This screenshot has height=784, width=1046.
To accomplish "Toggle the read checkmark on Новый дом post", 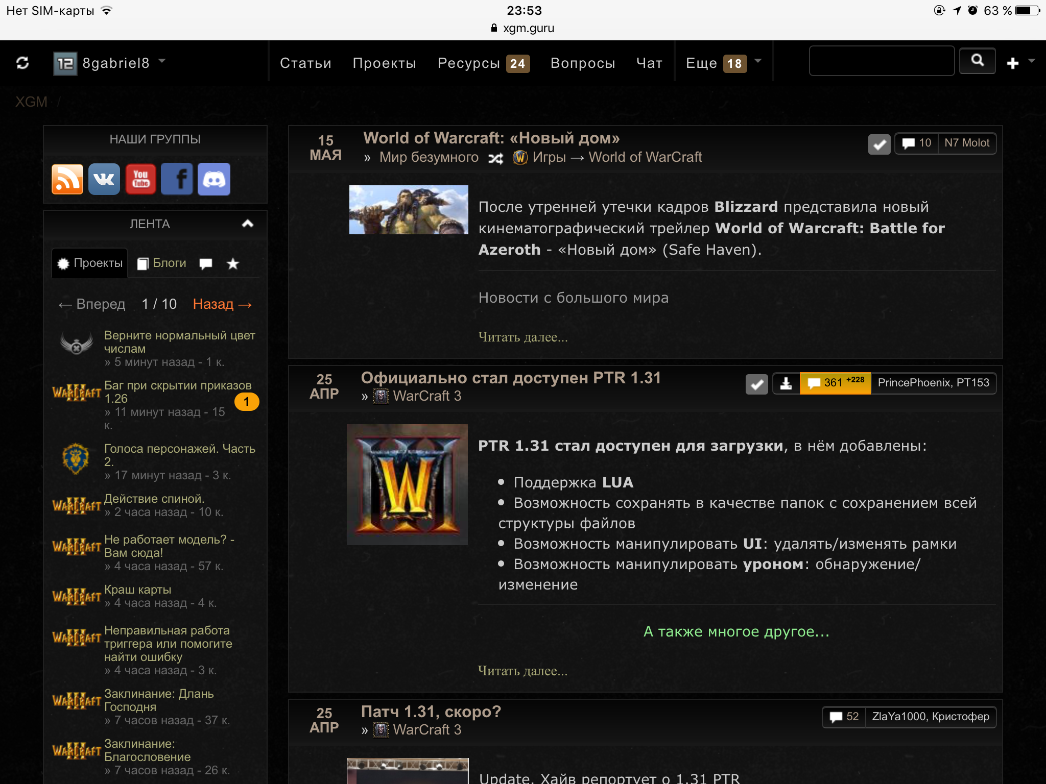I will (x=879, y=144).
